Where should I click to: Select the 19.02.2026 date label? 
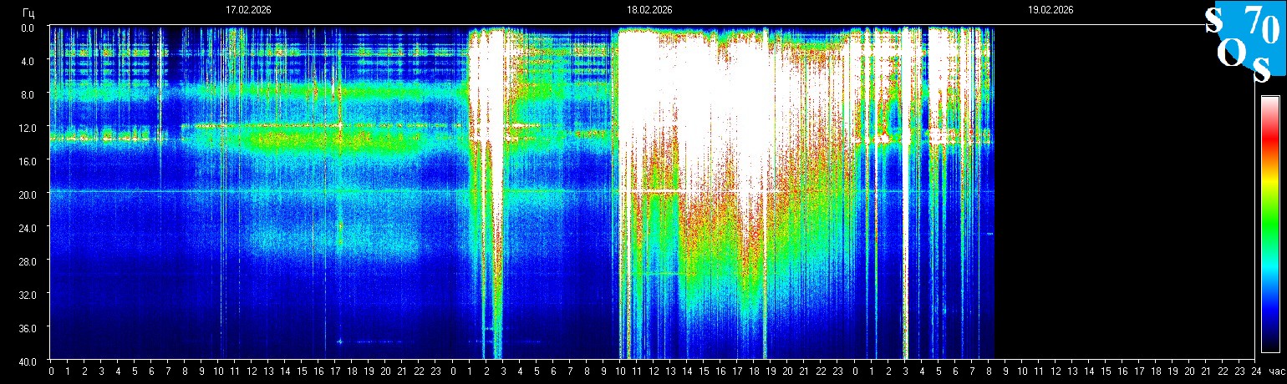coord(1050,10)
